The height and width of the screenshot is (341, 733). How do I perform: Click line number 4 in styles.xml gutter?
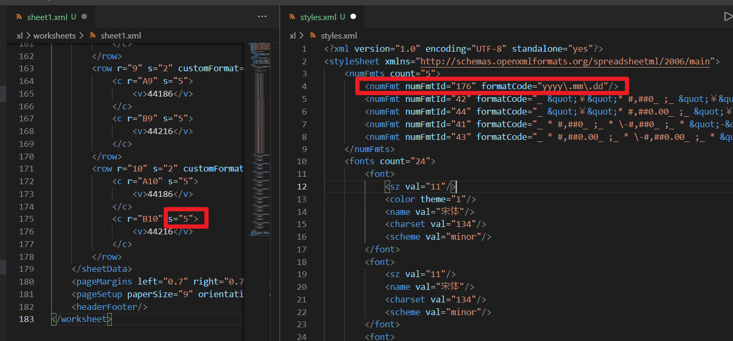[304, 86]
